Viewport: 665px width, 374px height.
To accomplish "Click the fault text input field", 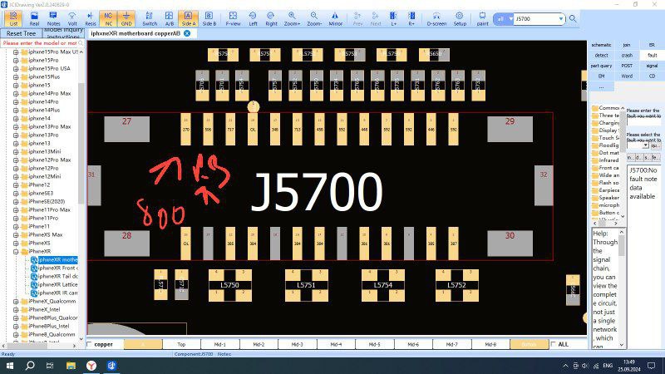I will tap(643, 121).
